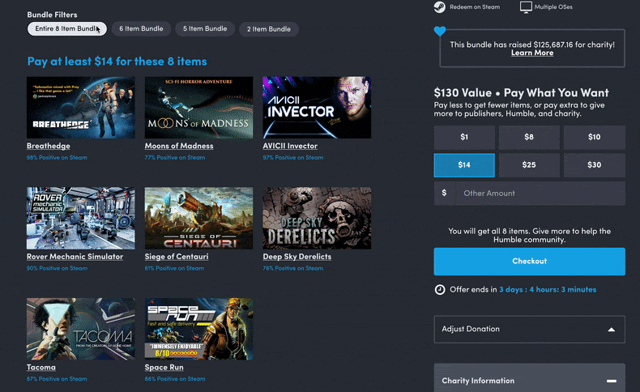
Task: Open Rover Mechanic Simulator thumbnail
Action: pyautogui.click(x=81, y=218)
